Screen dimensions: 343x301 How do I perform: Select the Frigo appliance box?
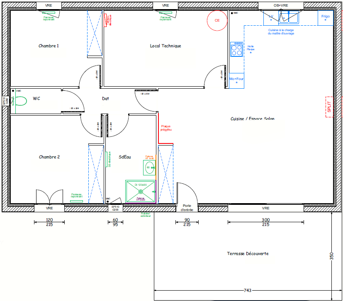pos(325,17)
